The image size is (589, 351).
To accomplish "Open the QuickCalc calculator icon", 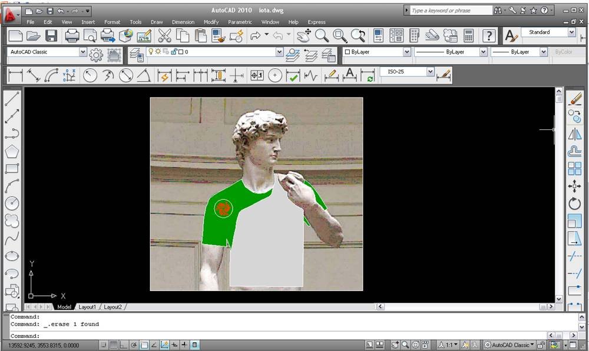I will (468, 36).
